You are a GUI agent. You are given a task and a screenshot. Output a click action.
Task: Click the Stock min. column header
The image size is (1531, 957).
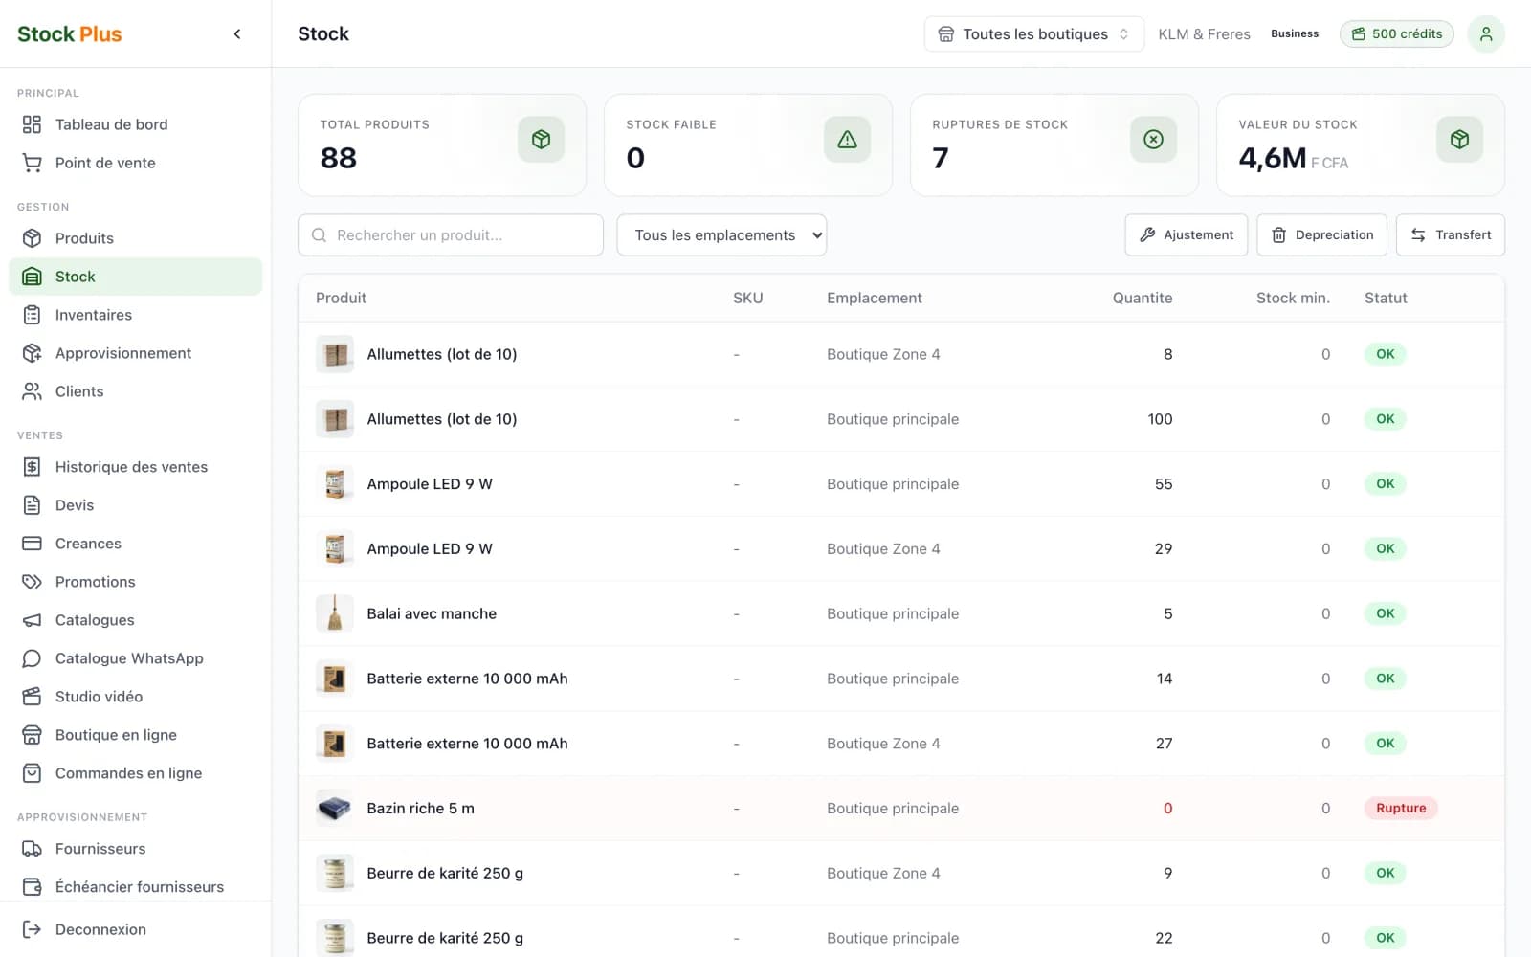click(1293, 299)
